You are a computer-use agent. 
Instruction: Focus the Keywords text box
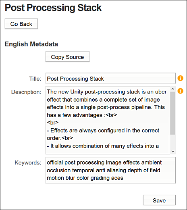click(x=110, y=170)
